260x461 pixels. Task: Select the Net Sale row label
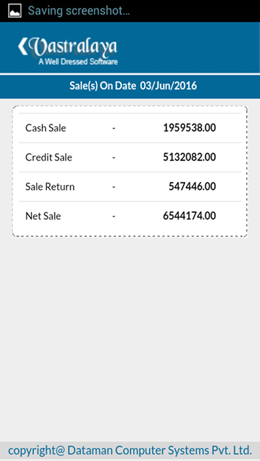coord(43,216)
